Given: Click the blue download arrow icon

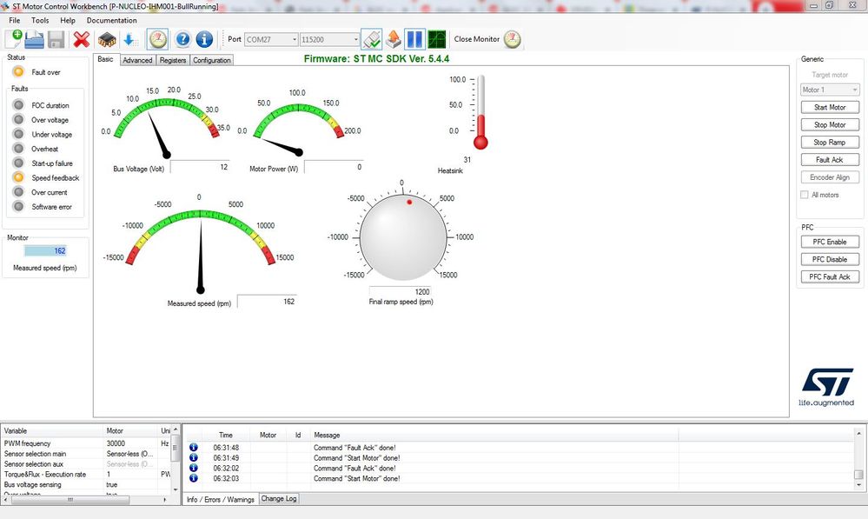Looking at the screenshot, I should point(129,39).
